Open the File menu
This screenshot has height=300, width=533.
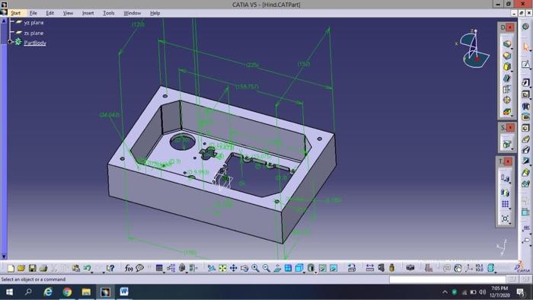pyautogui.click(x=33, y=13)
